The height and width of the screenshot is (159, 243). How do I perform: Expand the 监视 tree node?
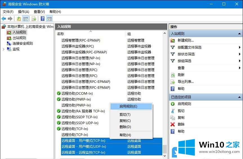click(x=3, y=49)
